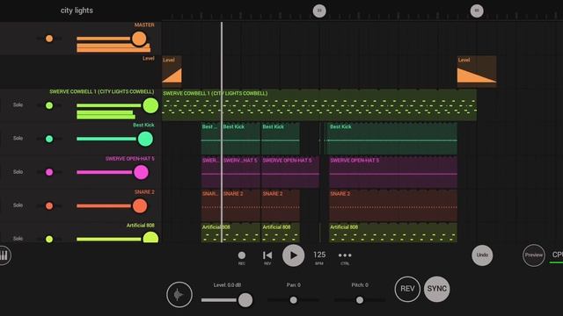Click the Best Kick track name label
This screenshot has width=563, height=316.
143,125
